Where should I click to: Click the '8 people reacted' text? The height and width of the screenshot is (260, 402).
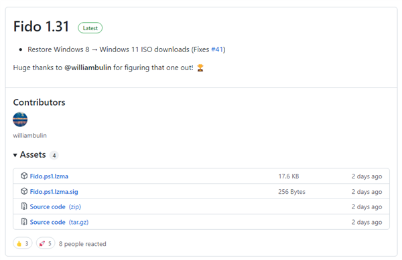[82, 244]
